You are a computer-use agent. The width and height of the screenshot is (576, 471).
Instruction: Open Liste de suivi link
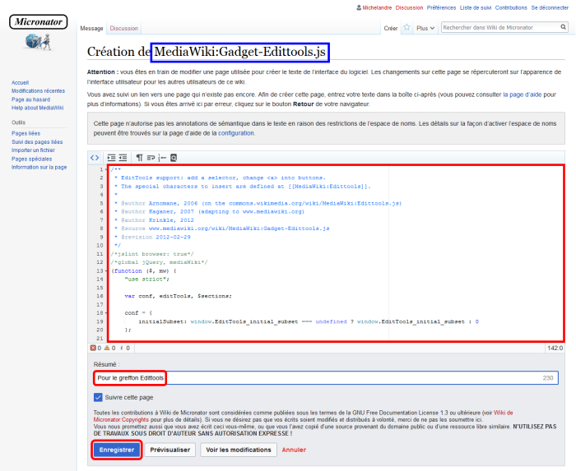coord(476,7)
